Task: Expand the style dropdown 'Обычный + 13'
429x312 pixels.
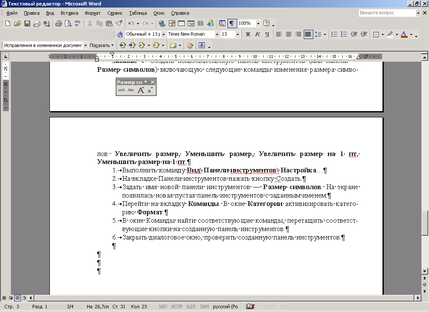Action: tap(163, 34)
